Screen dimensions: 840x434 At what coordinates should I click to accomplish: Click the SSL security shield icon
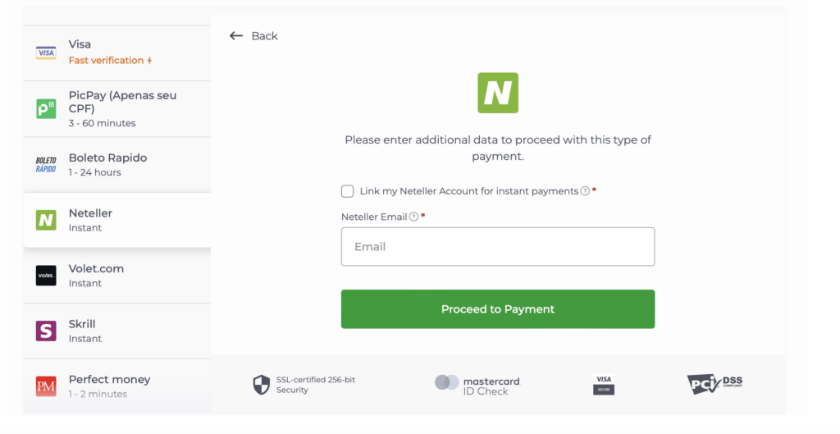(261, 385)
